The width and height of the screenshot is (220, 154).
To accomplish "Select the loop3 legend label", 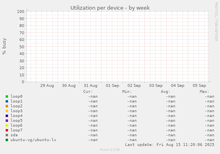I will 16,111.
